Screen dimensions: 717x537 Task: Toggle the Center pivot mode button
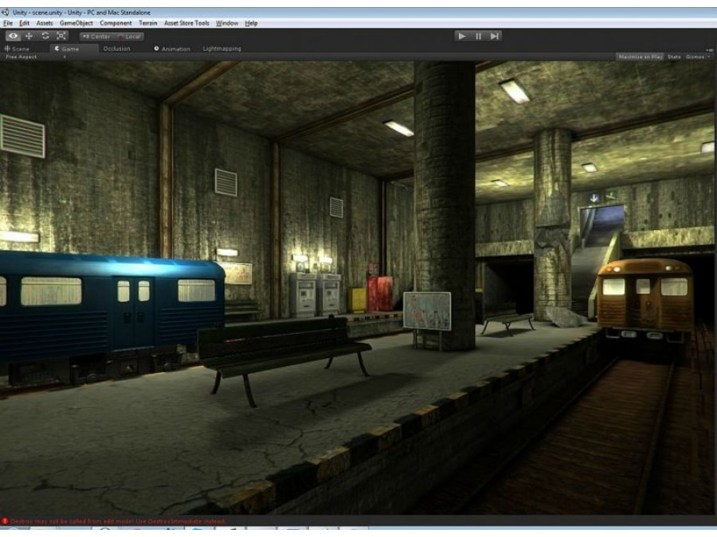(x=96, y=37)
